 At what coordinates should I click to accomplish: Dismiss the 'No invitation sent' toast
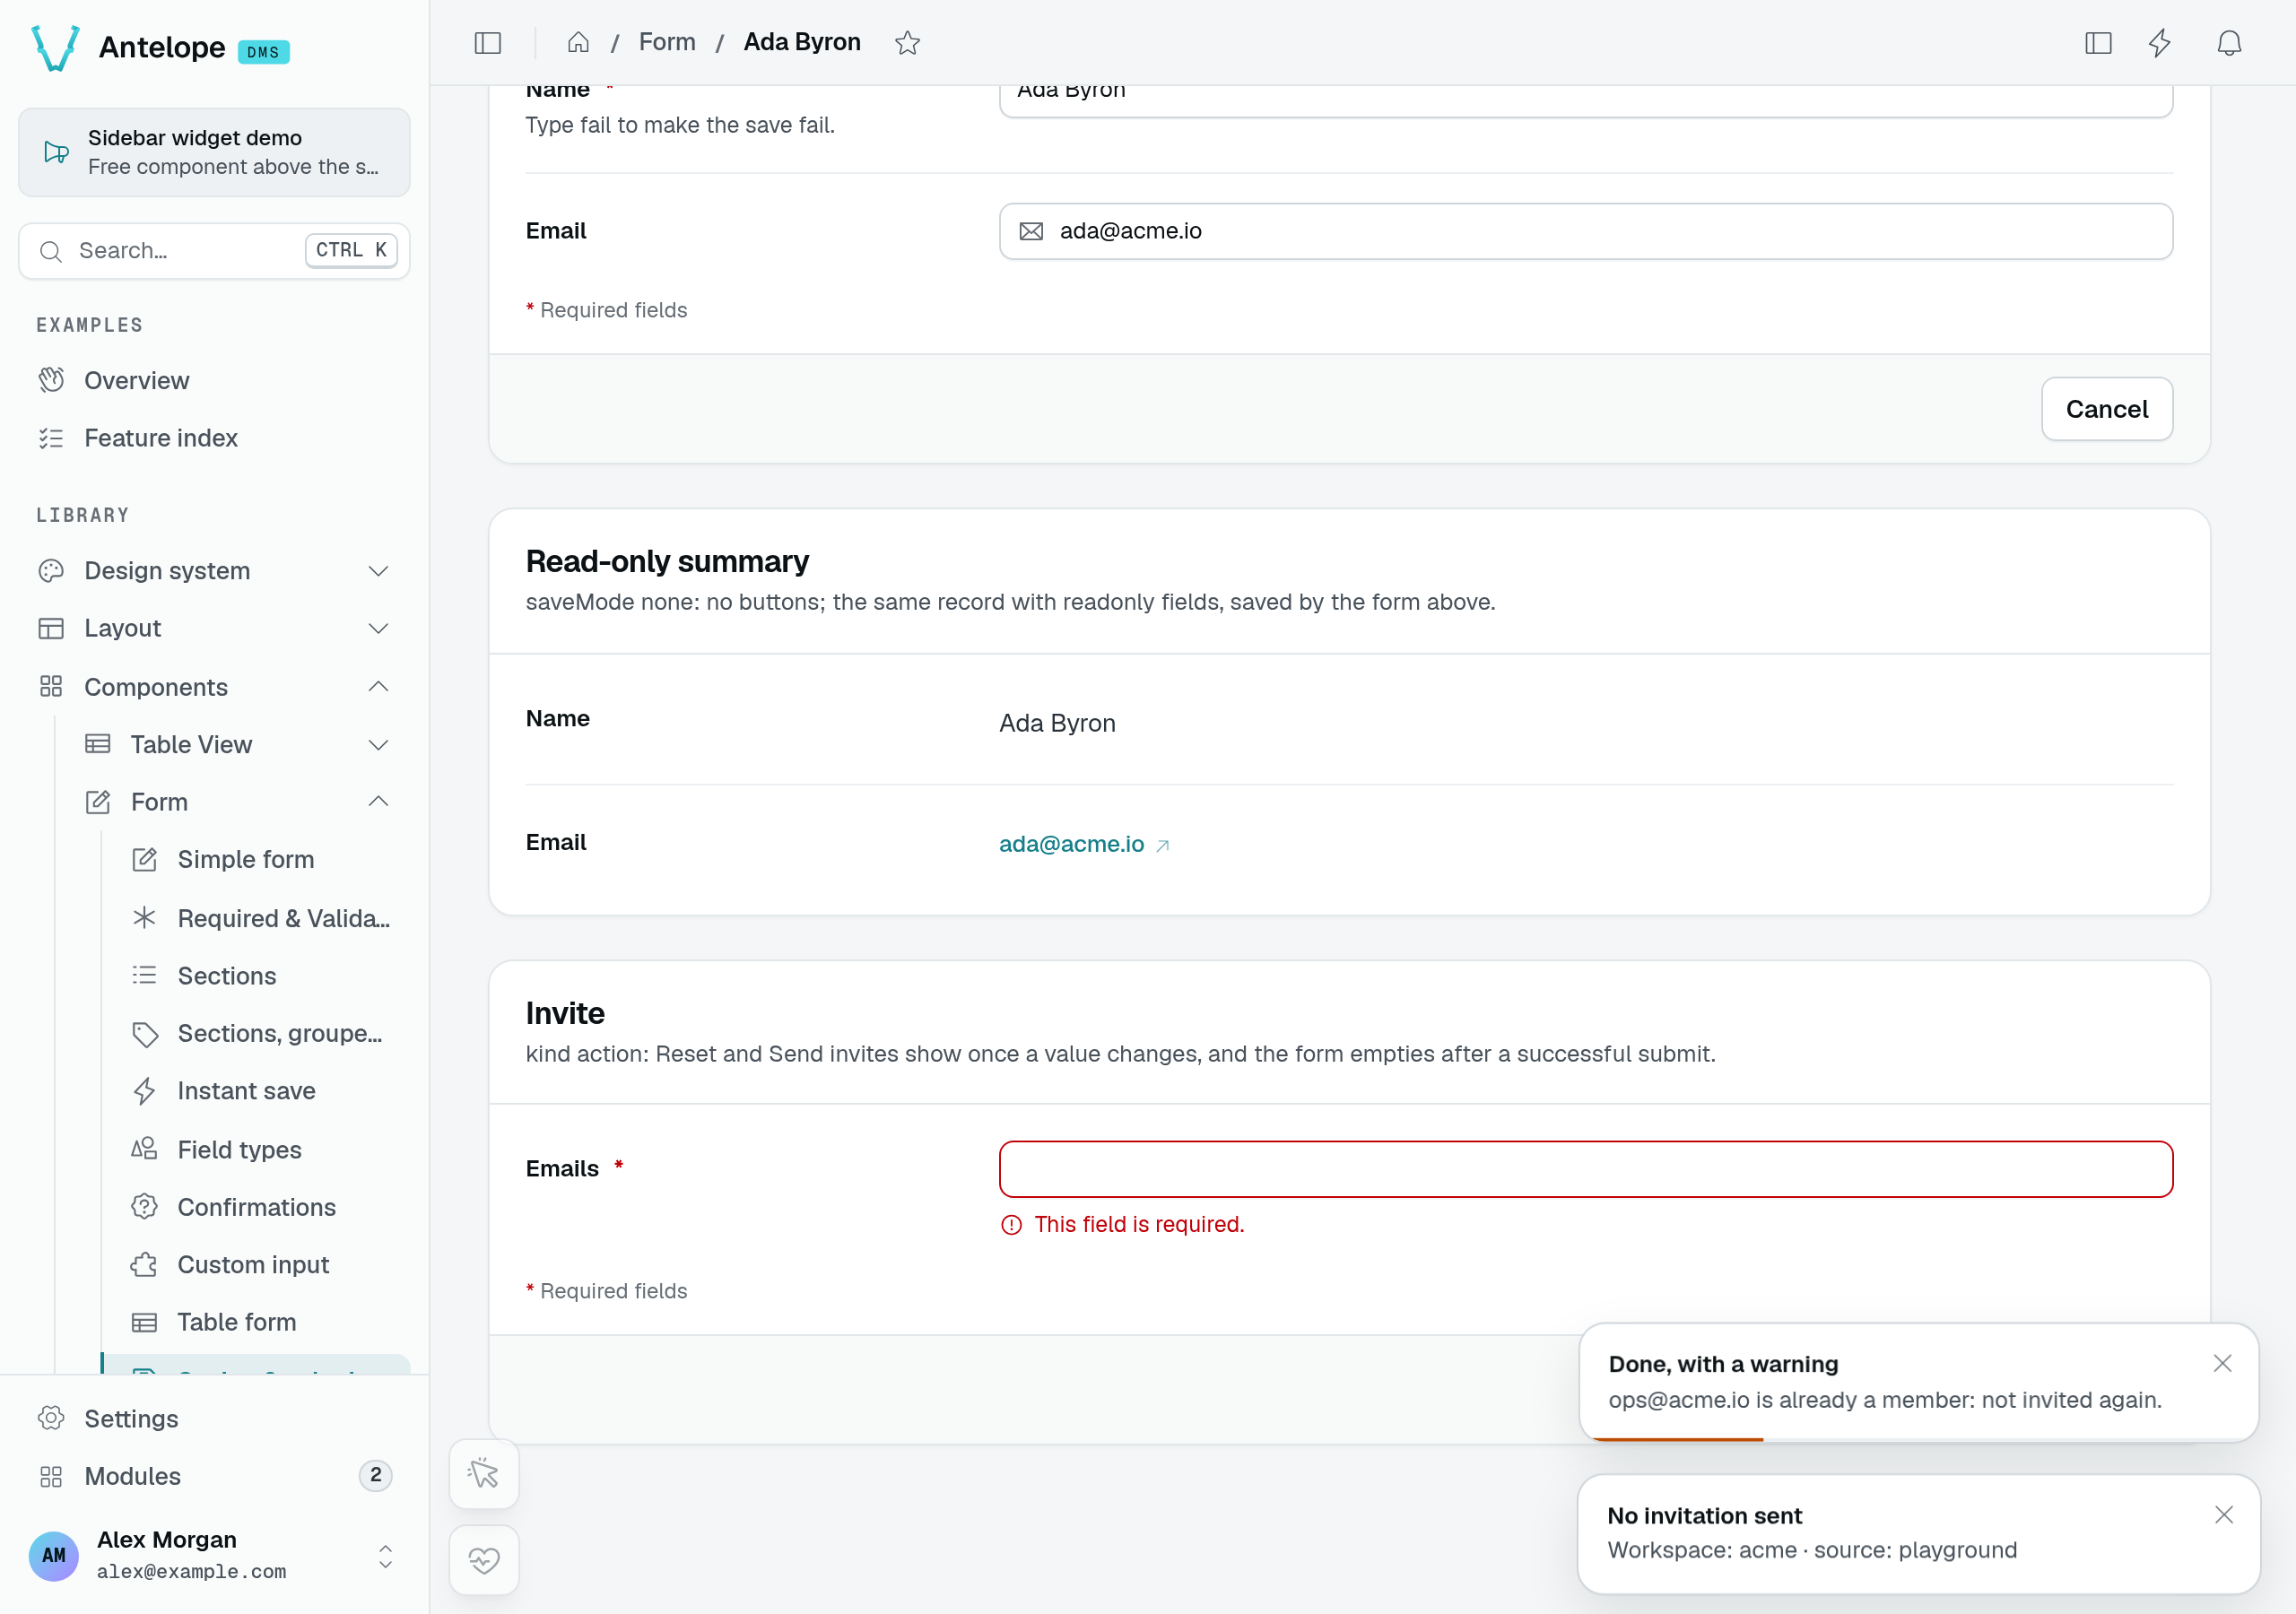point(2223,1514)
